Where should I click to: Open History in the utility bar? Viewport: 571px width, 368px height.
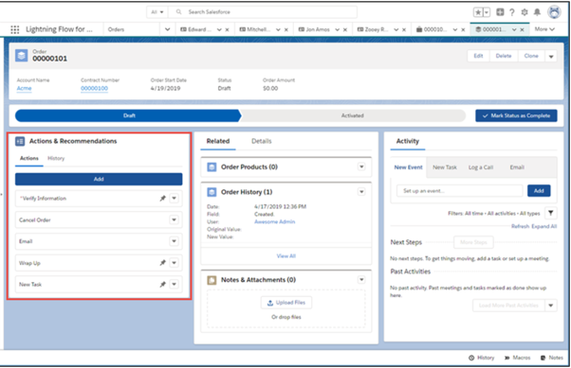click(482, 358)
